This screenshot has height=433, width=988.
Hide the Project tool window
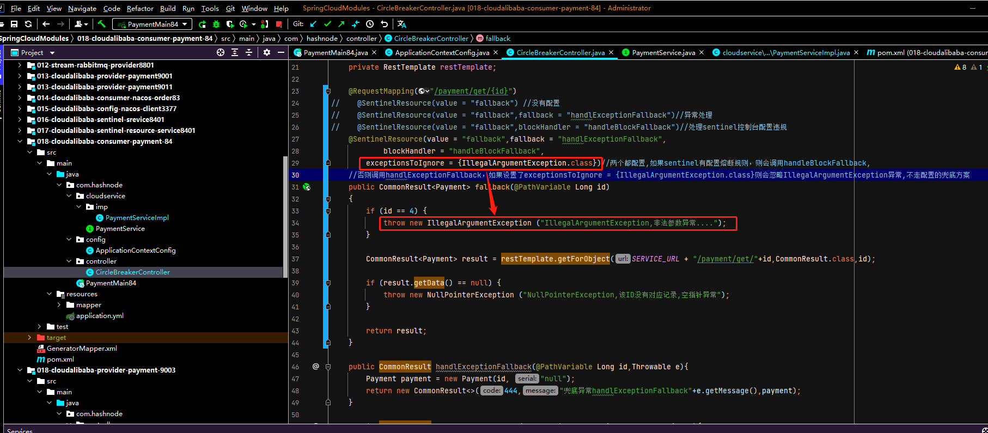tap(281, 52)
